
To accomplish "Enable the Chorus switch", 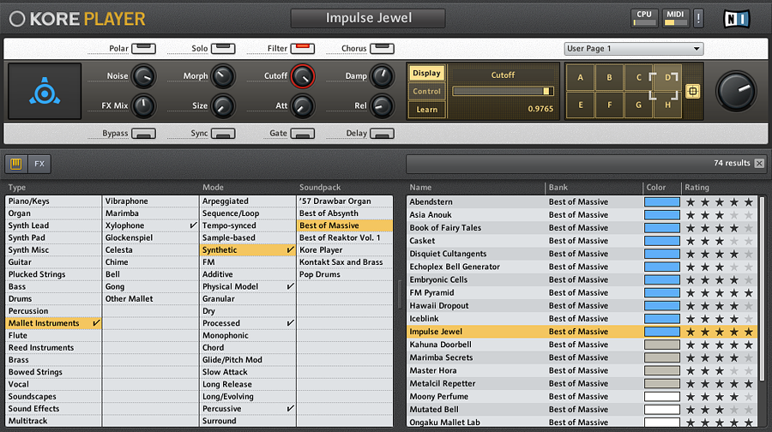I will [381, 49].
